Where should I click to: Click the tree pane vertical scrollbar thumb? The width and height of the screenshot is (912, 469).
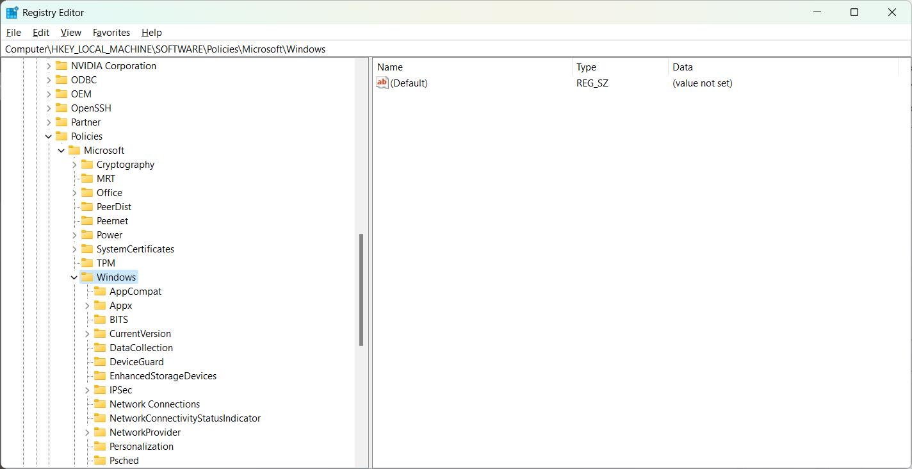pos(361,290)
